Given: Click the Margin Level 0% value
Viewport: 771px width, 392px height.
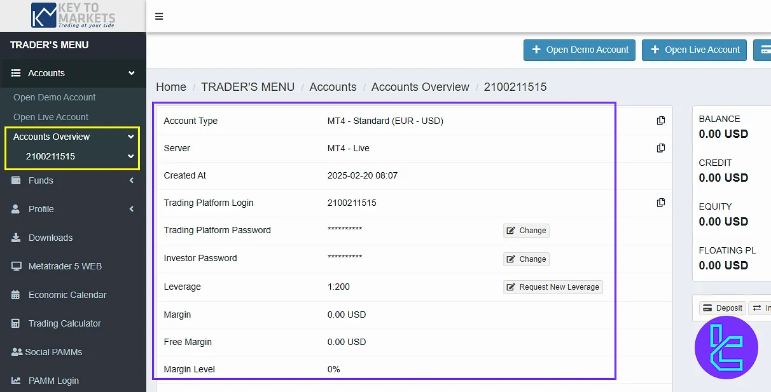Looking at the screenshot, I should click(x=334, y=369).
